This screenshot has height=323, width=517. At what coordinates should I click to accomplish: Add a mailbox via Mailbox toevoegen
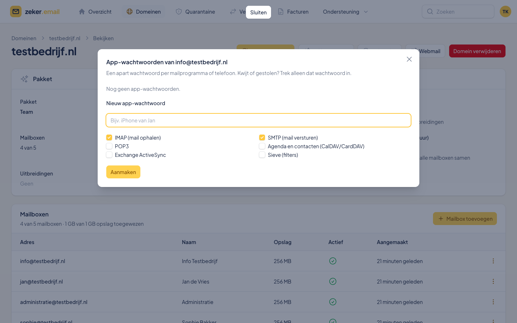click(x=465, y=219)
